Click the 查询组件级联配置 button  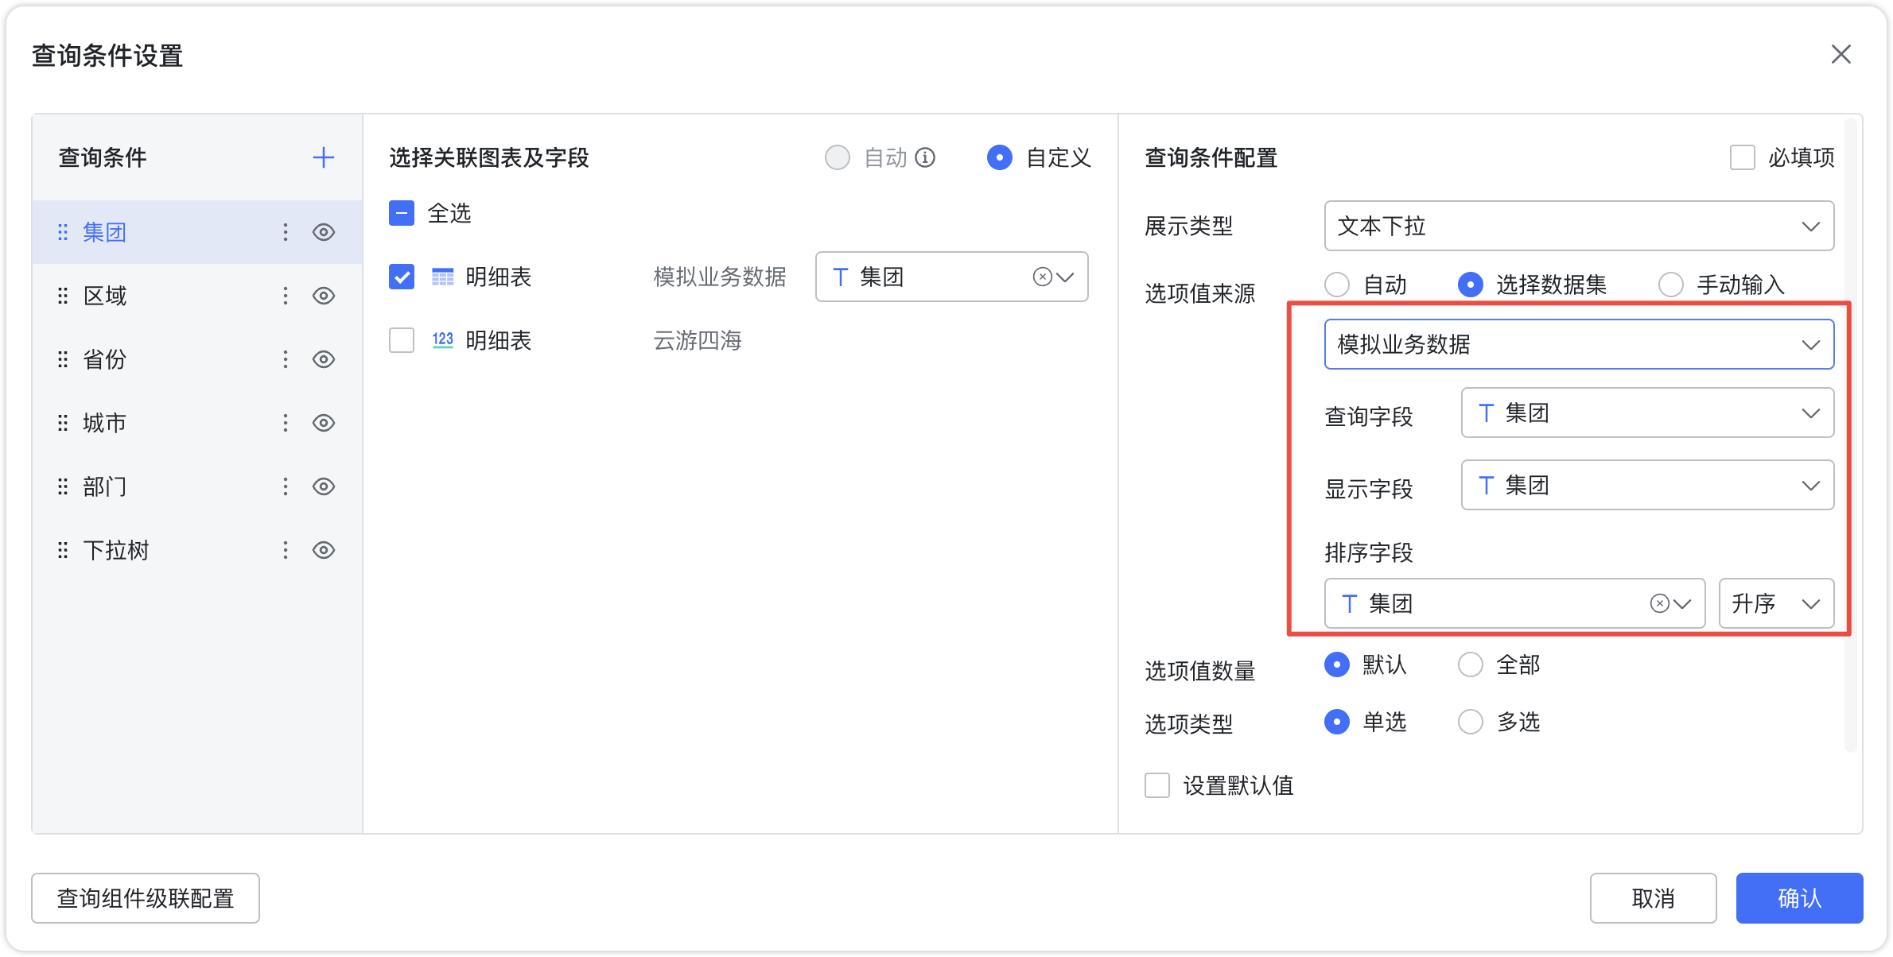pyautogui.click(x=146, y=898)
